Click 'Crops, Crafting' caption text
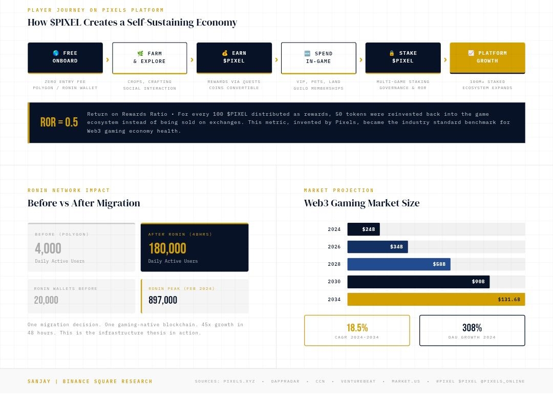Image resolution: width=553 pixels, height=401 pixels. [x=150, y=82]
